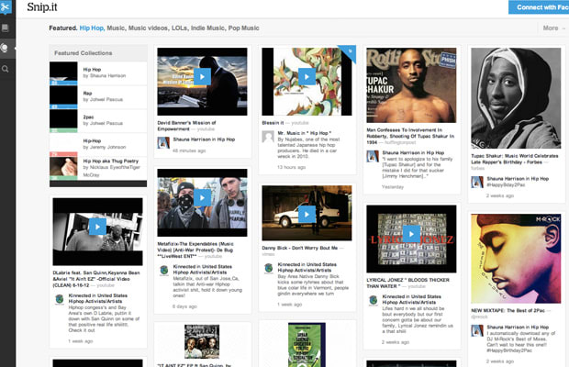Click the '13 hours ago' timestamp

click(x=292, y=167)
